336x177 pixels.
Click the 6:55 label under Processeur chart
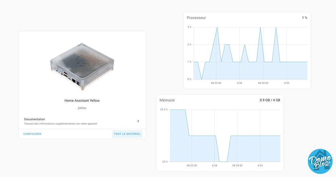287,83
